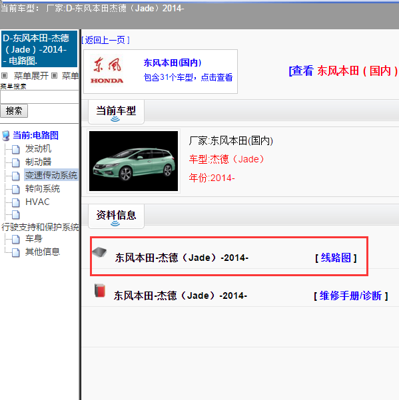Open the 制动器 tree item
This screenshot has height=400, width=399.
[x=38, y=162]
